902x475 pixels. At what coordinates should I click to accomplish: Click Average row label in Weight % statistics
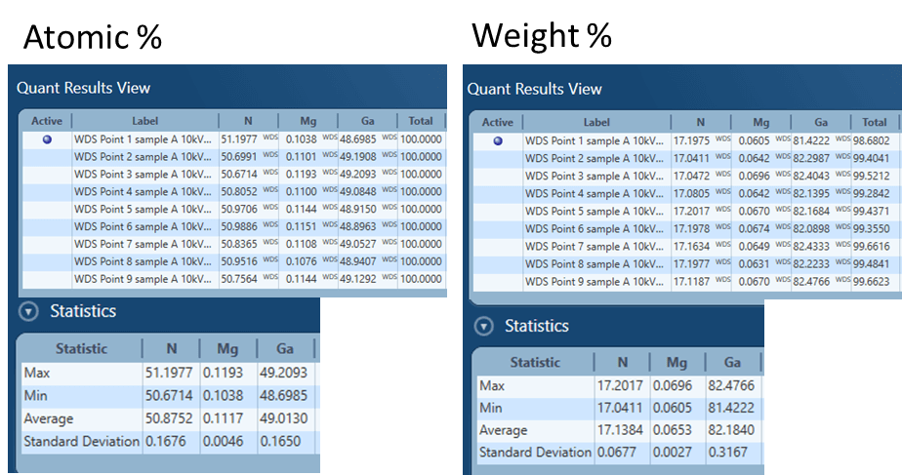click(504, 430)
